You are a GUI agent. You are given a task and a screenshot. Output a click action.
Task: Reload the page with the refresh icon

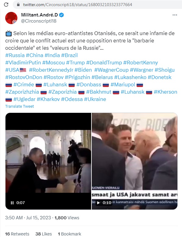[6, 5]
